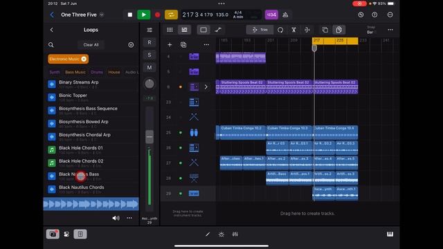443x249 pixels.
Task: Click the green play button
Action: click(x=143, y=15)
